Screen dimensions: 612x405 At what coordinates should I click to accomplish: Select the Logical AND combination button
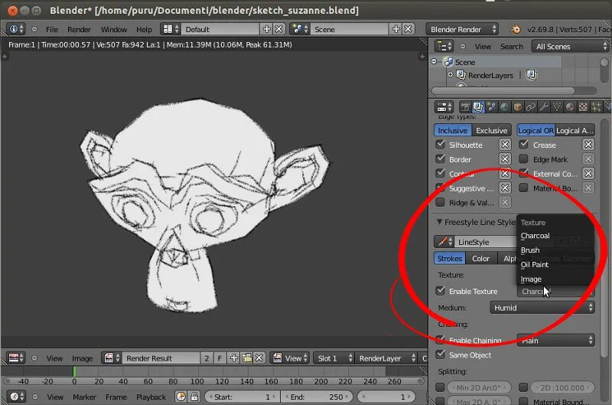pyautogui.click(x=575, y=130)
